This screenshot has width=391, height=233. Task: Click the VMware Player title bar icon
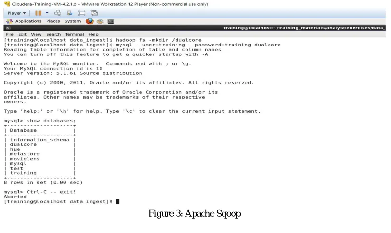7,4
